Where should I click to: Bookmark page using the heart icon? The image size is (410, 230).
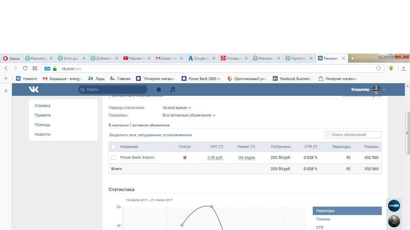click(378, 69)
